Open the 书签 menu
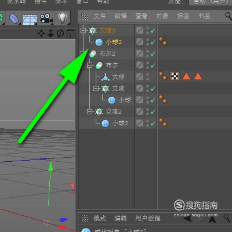232x232 pixels. (204, 16)
